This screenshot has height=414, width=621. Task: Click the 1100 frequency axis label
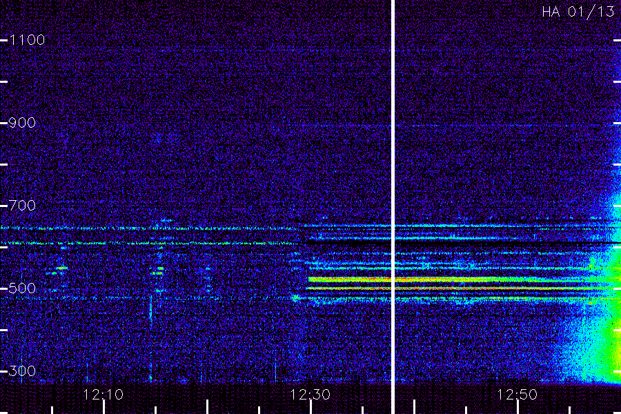point(27,40)
